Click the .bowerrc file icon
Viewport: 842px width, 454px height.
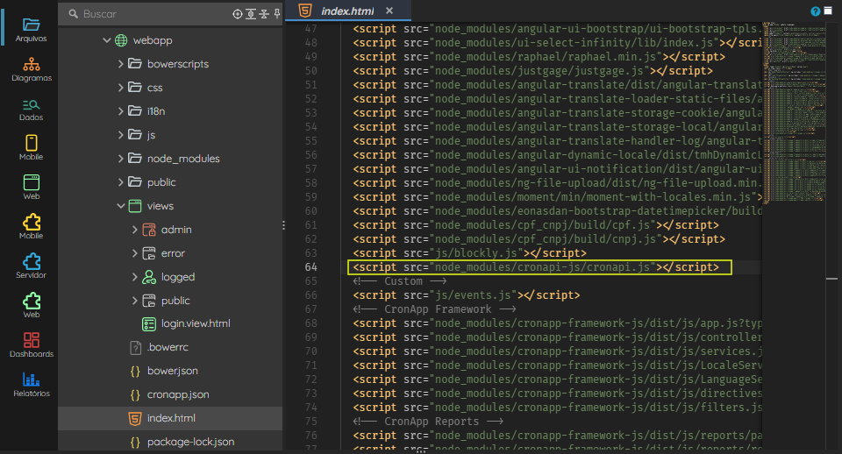[x=135, y=348]
